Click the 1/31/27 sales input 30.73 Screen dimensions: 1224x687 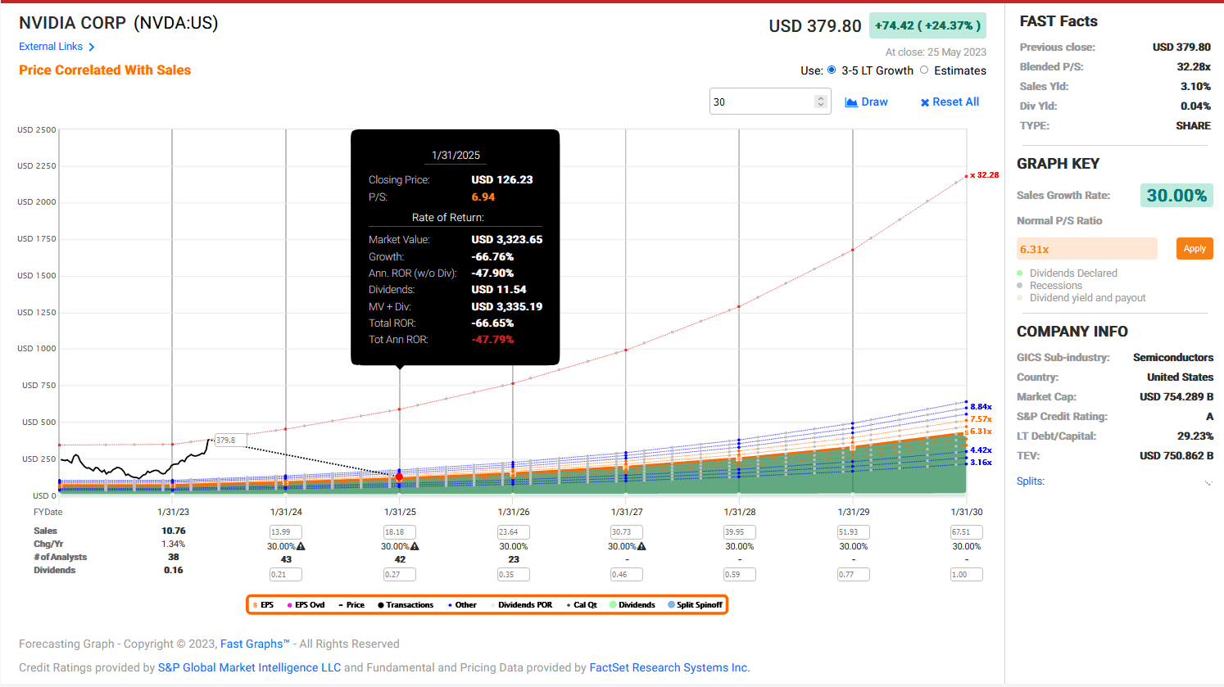coord(626,531)
